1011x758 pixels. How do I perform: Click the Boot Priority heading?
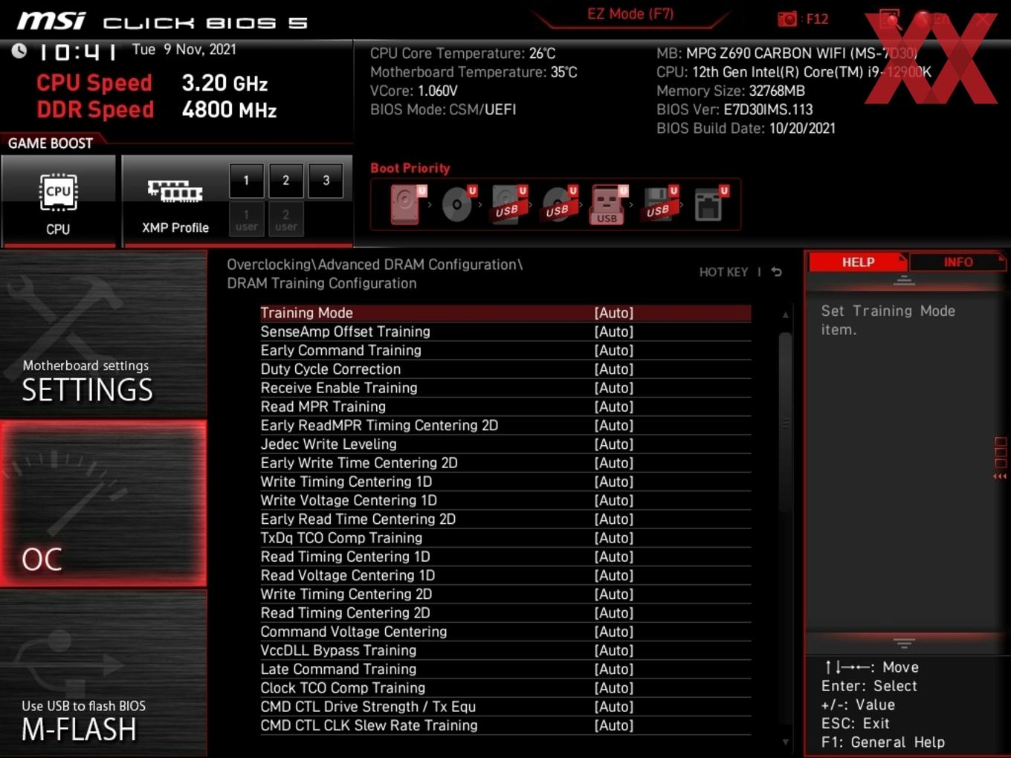[x=410, y=168]
